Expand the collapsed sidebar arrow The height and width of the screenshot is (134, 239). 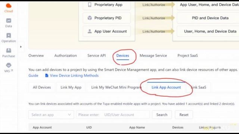coord(21,47)
